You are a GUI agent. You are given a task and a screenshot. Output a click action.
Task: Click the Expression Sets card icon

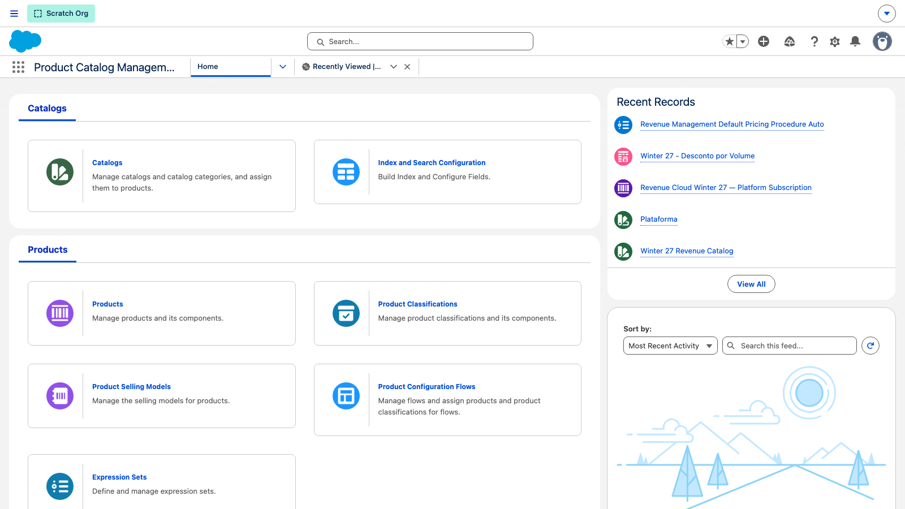pyautogui.click(x=60, y=486)
